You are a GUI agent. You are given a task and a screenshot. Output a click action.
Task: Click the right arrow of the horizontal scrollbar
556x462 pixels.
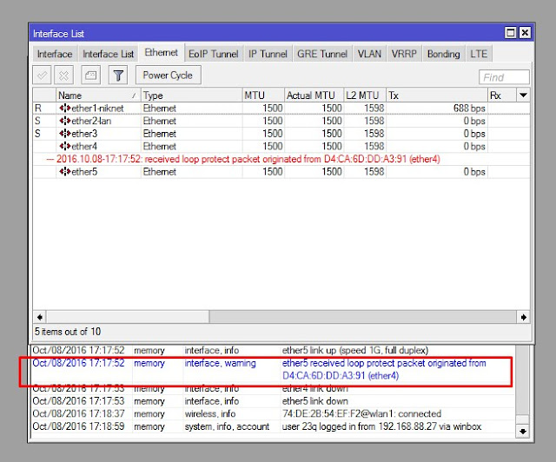pos(523,317)
